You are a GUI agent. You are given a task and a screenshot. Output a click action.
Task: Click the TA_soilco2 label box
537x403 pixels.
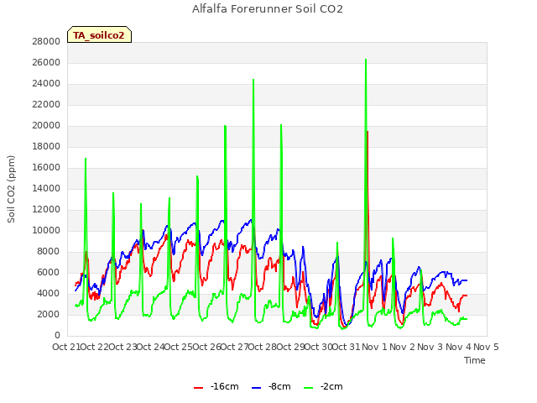coord(99,34)
